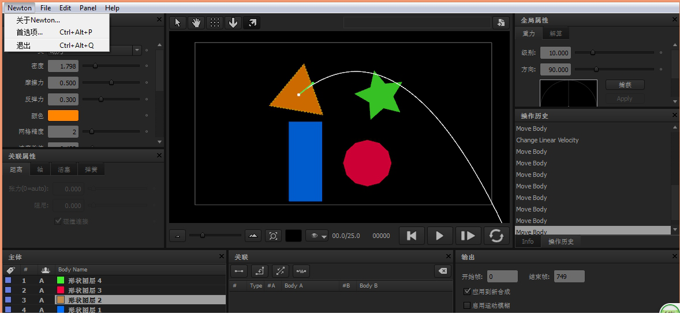Click the 开始帧 input field
This screenshot has width=680, height=325.
502,277
